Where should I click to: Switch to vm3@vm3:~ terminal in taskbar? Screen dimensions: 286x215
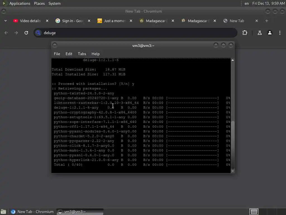click(80, 212)
